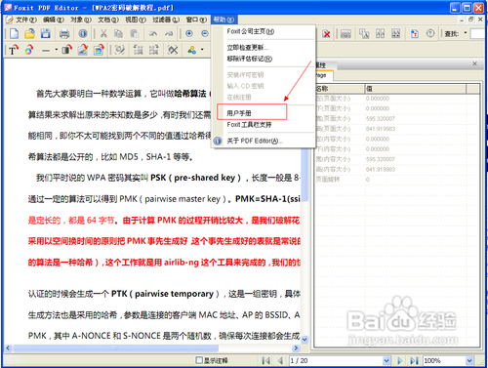Open the 视图 menu
The image size is (488, 368).
136,20
